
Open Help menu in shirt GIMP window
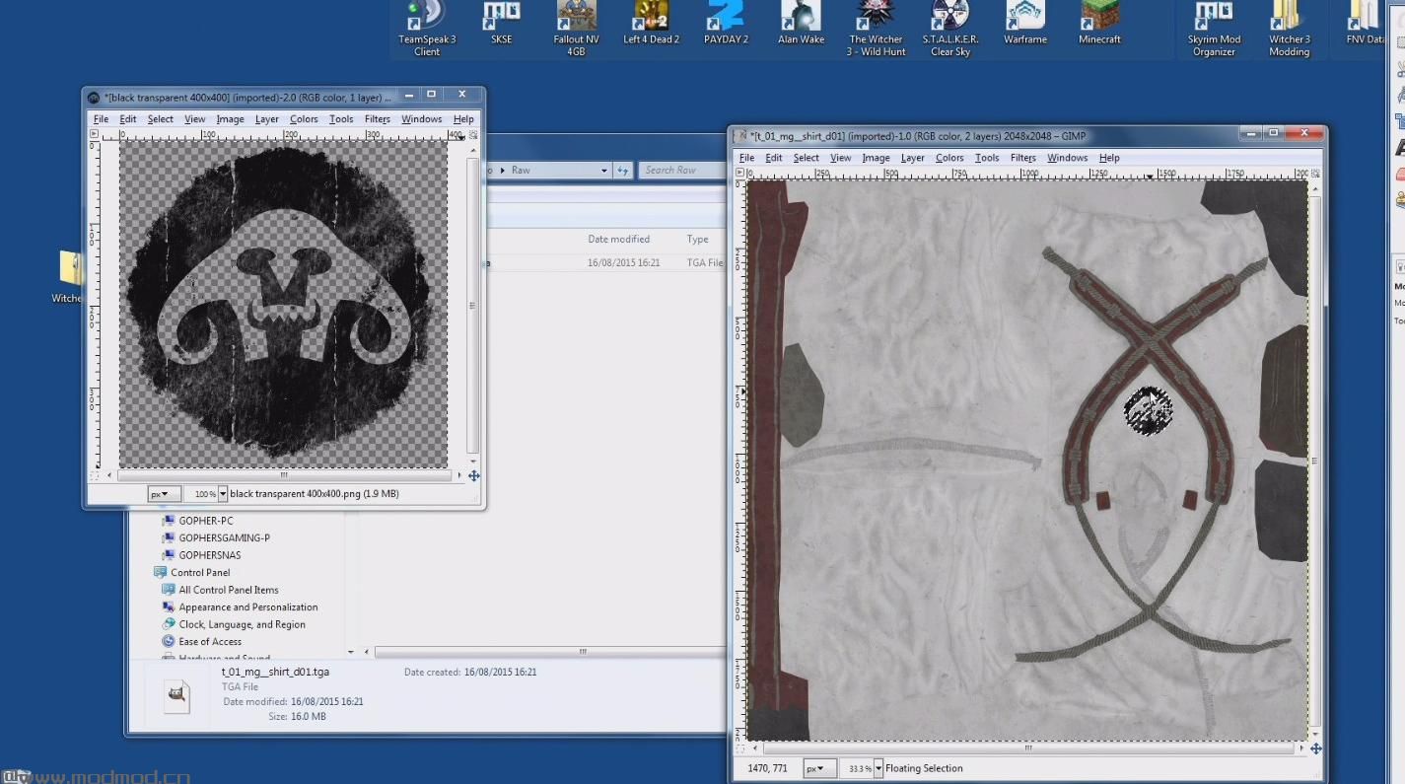[x=1109, y=158]
